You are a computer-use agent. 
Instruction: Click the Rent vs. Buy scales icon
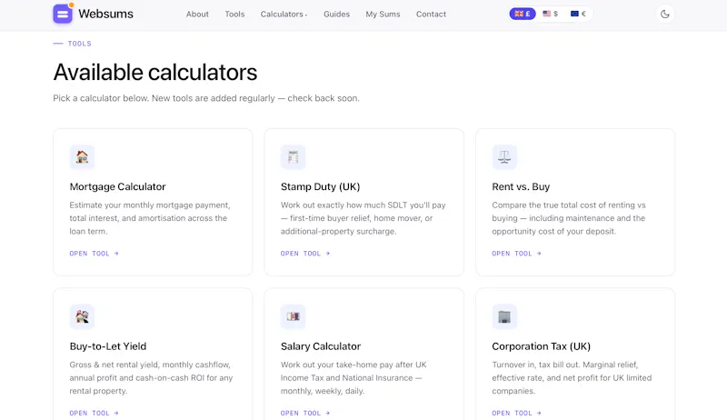tap(504, 157)
